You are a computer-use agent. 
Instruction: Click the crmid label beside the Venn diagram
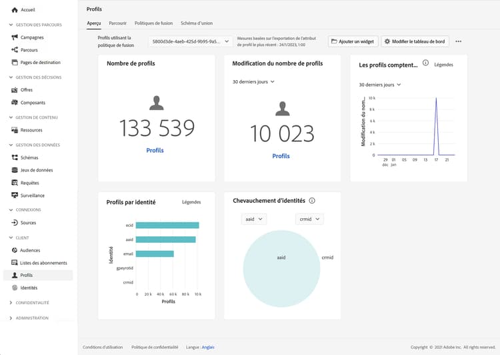coord(327,258)
